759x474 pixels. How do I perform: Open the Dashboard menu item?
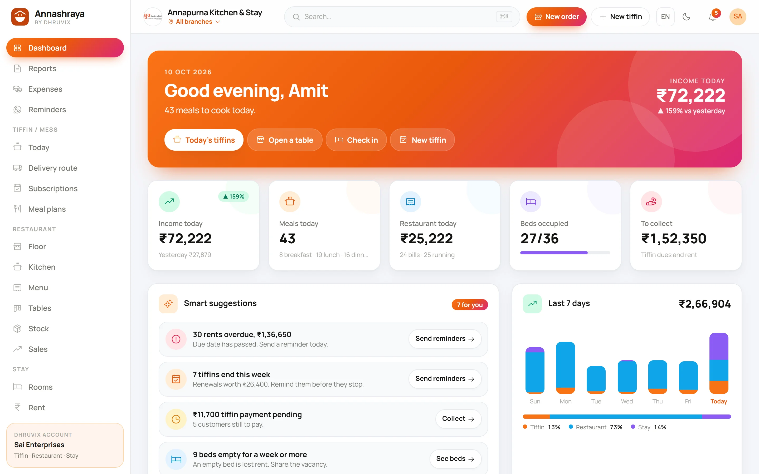(x=65, y=48)
